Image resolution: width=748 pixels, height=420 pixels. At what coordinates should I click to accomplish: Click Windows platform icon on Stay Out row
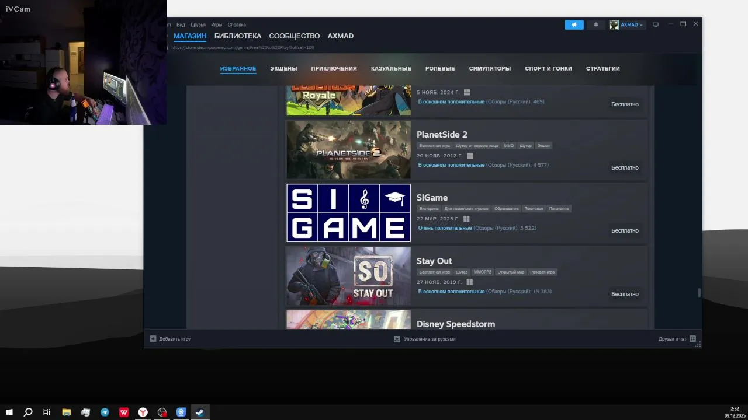[x=469, y=282]
